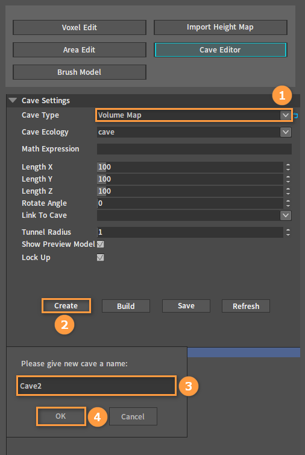This screenshot has width=305, height=455.
Task: Open the Cave Ecology dropdown
Action: pyautogui.click(x=194, y=132)
